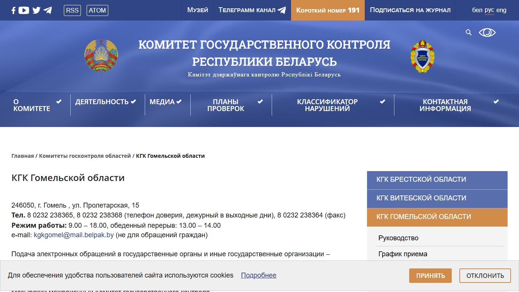This screenshot has height=292, width=519.
Task: Open the О комитете menu
Action: 32,105
